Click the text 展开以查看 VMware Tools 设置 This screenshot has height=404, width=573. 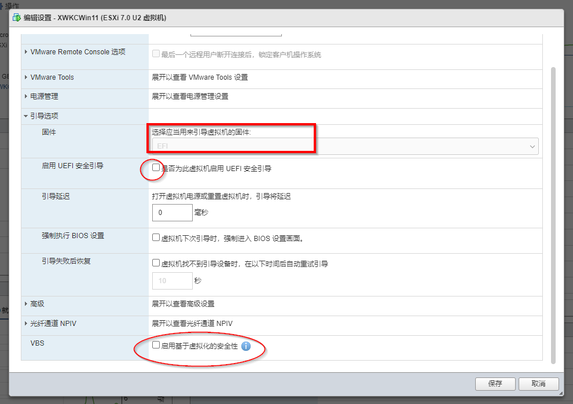click(x=200, y=77)
